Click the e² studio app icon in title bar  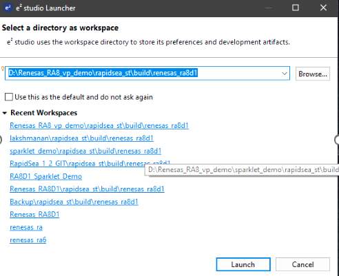point(8,8)
